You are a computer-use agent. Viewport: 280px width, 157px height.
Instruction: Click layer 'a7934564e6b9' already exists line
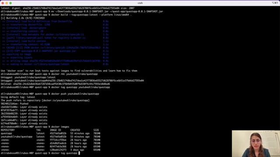pyautogui.click(x=24, y=117)
